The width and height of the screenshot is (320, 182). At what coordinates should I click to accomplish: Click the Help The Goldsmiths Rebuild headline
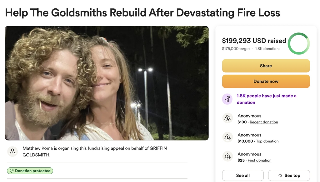point(142,13)
